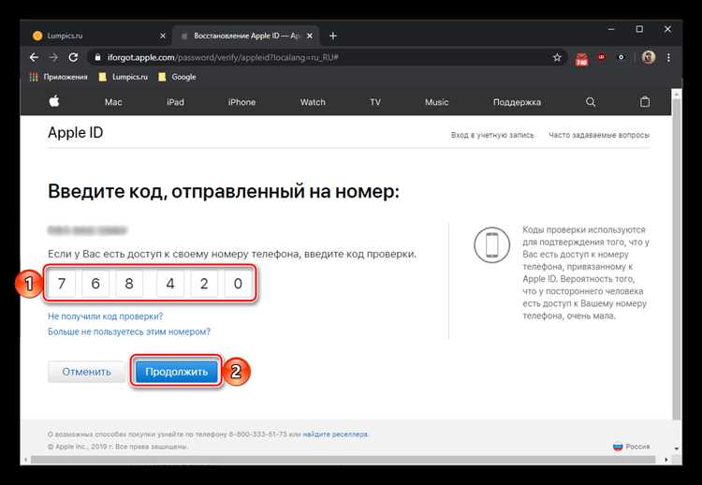Open the iPhone menu item
The image size is (702, 485).
click(241, 102)
